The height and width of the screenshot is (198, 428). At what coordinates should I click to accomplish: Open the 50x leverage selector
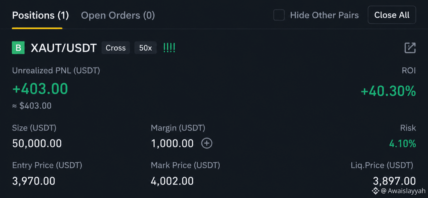145,48
